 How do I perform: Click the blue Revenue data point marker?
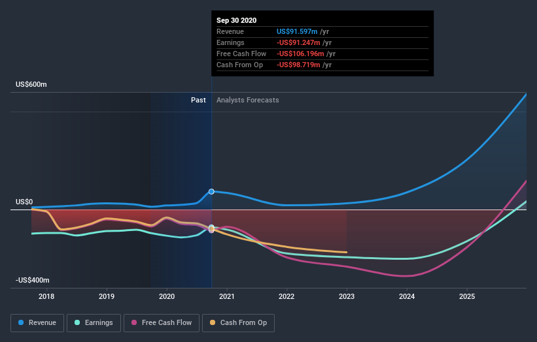(211, 192)
